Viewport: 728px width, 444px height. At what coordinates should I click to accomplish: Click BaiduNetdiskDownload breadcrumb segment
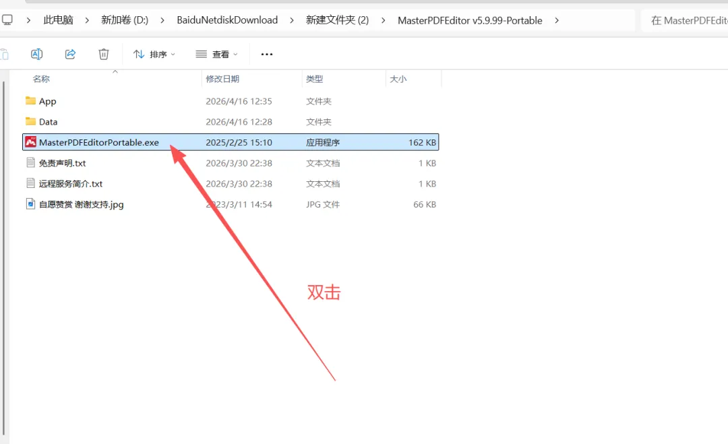(227, 20)
